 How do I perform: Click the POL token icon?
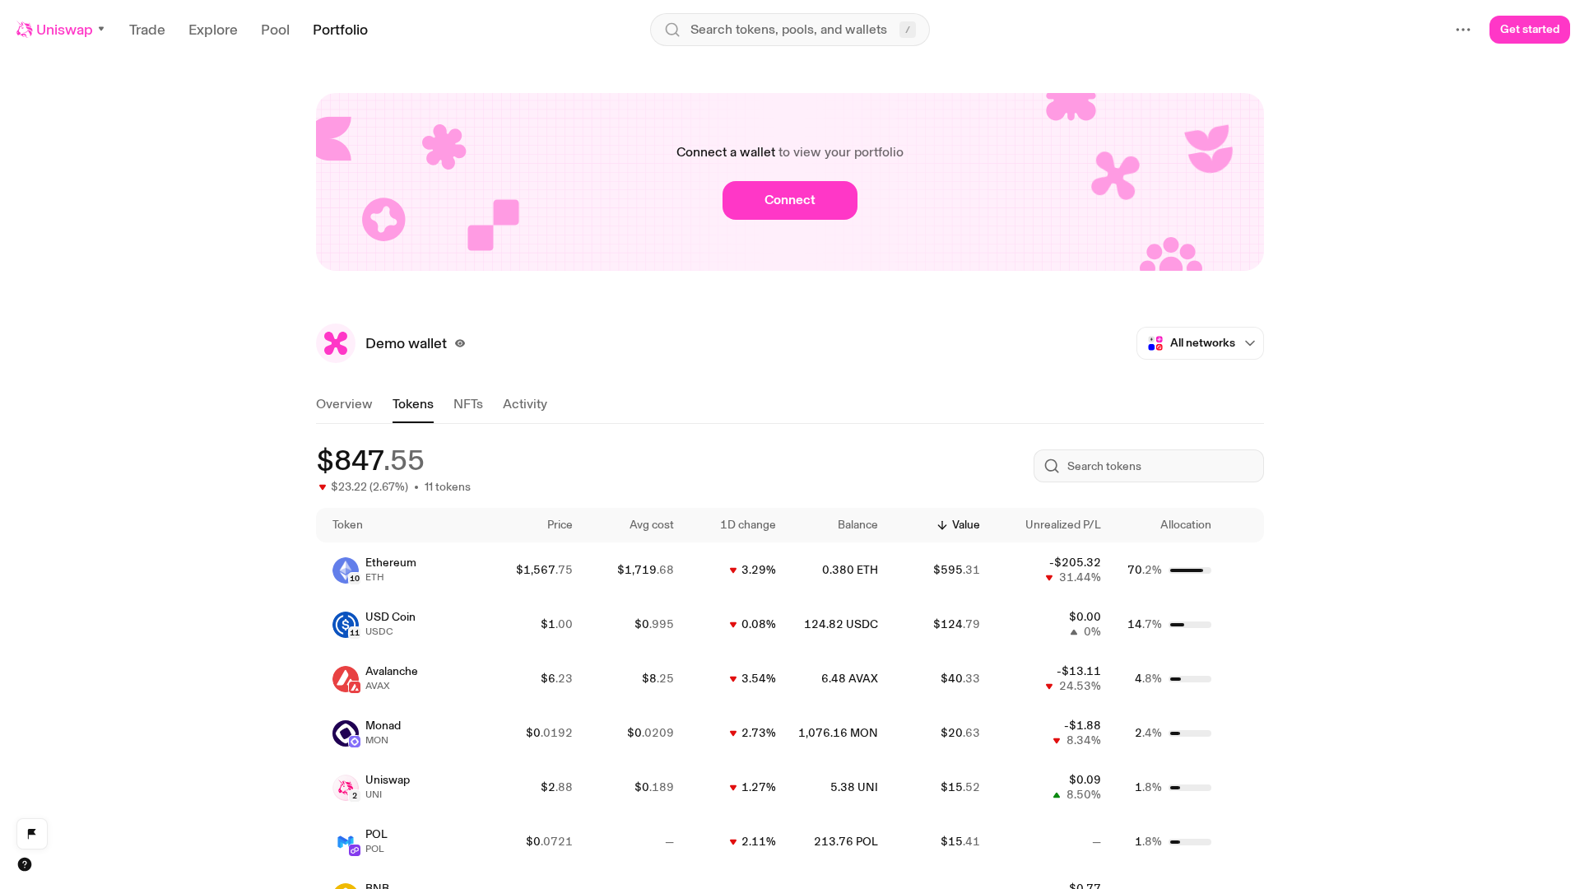[x=346, y=841]
